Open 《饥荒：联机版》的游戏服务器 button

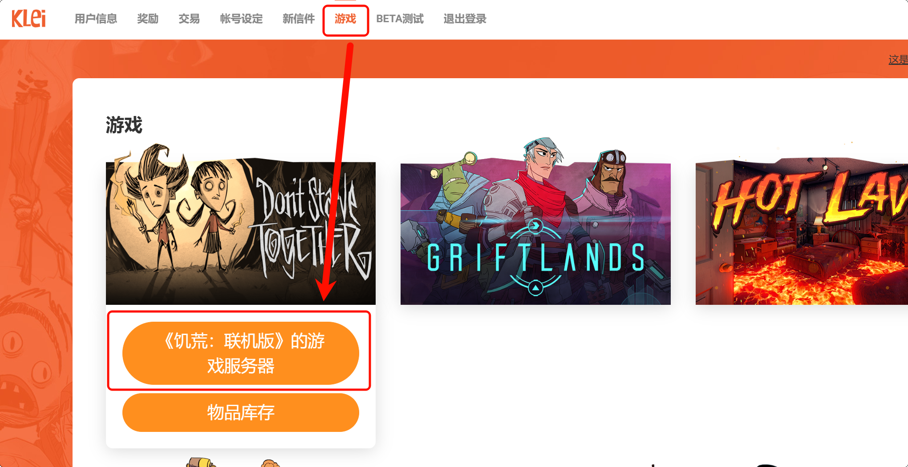pyautogui.click(x=240, y=353)
